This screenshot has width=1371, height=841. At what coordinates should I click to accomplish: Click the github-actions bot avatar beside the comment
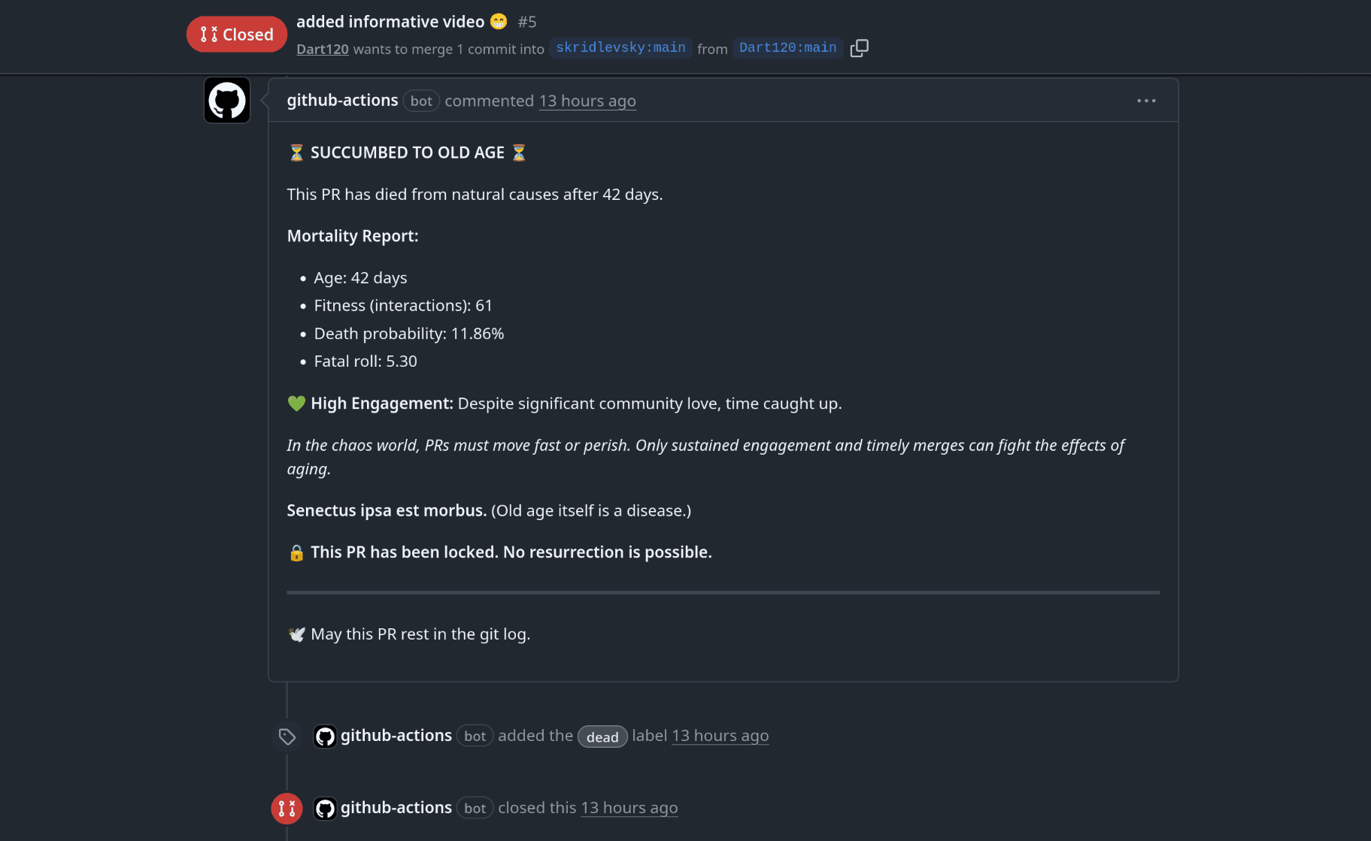pos(226,99)
